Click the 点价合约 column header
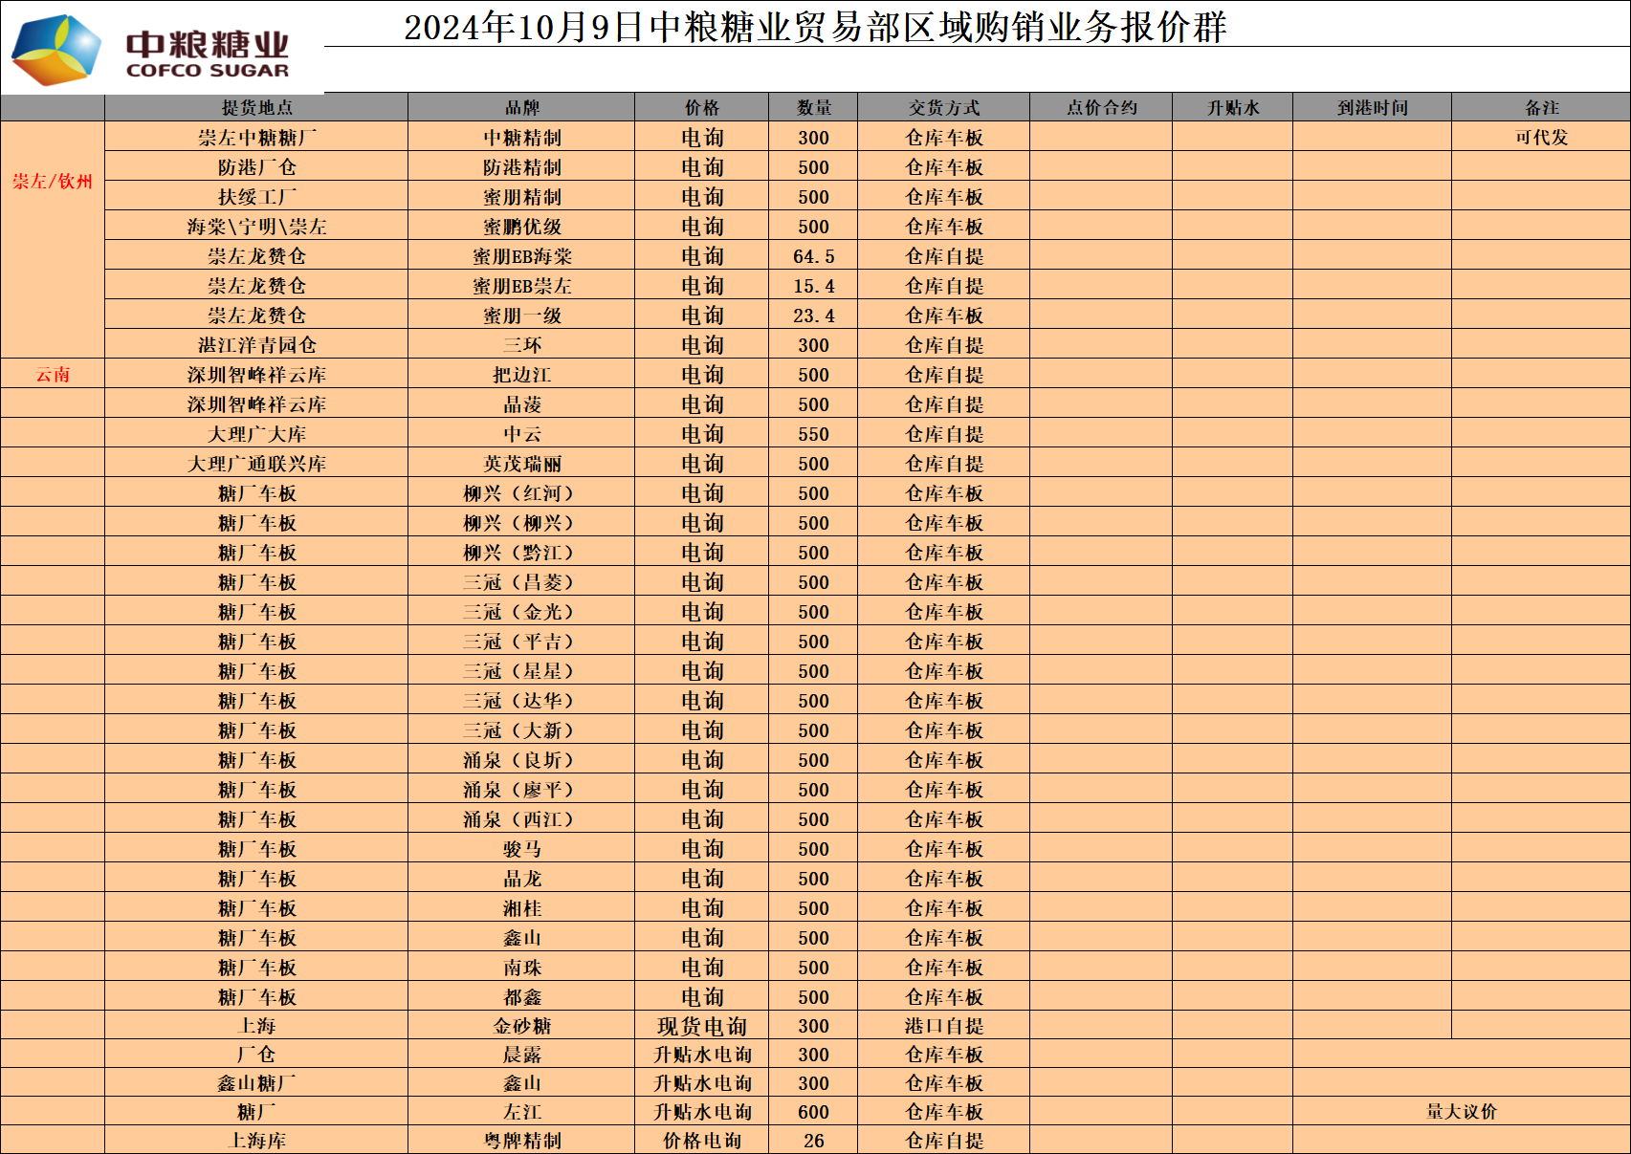The height and width of the screenshot is (1154, 1631). pyautogui.click(x=1101, y=108)
